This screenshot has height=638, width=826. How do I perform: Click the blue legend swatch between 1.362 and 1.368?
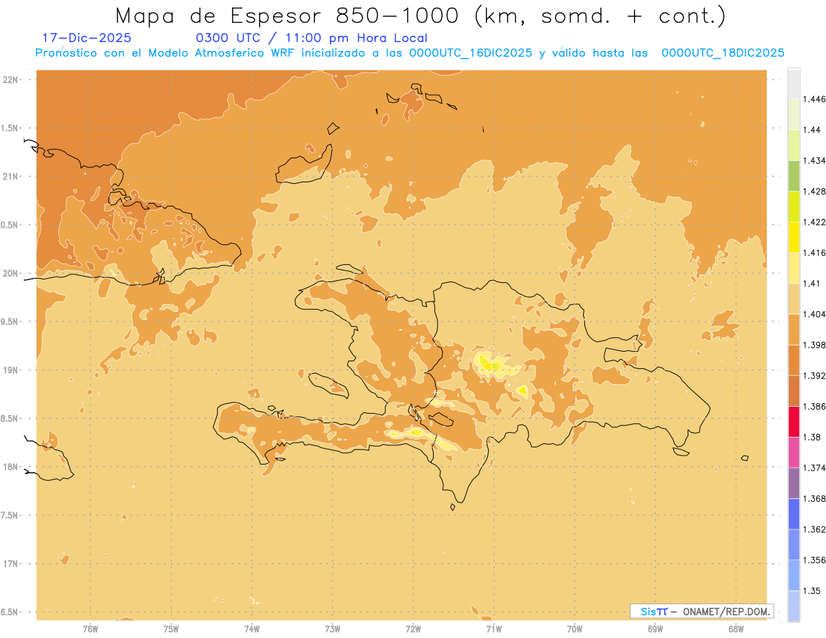[x=794, y=514]
